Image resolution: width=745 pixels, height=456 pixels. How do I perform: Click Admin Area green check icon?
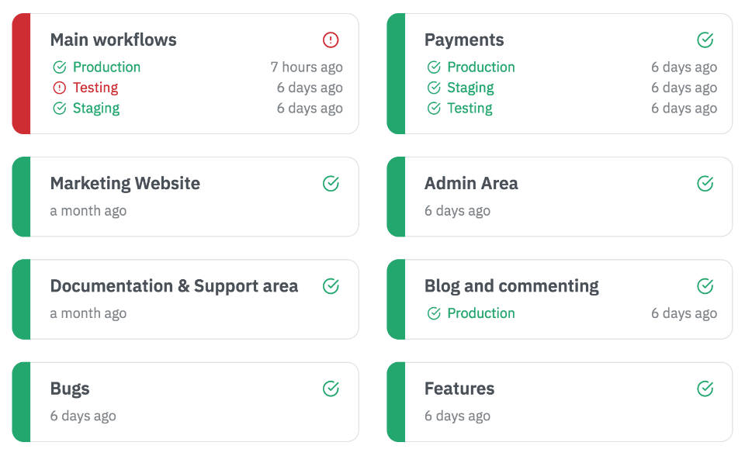click(x=705, y=183)
